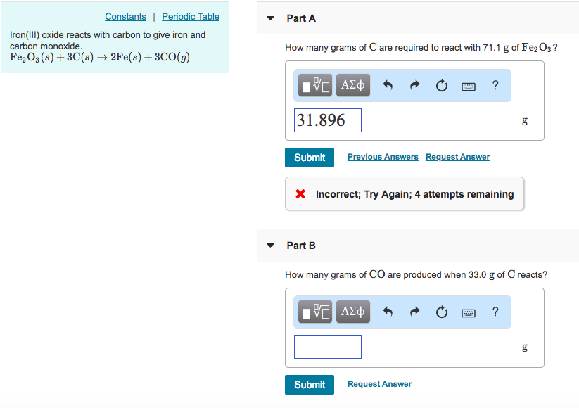Reset Part B input using the reset icon

tap(441, 312)
